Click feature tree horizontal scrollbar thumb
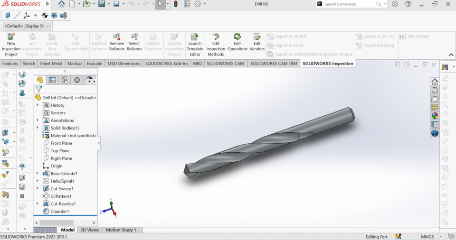 pyautogui.click(x=57, y=222)
